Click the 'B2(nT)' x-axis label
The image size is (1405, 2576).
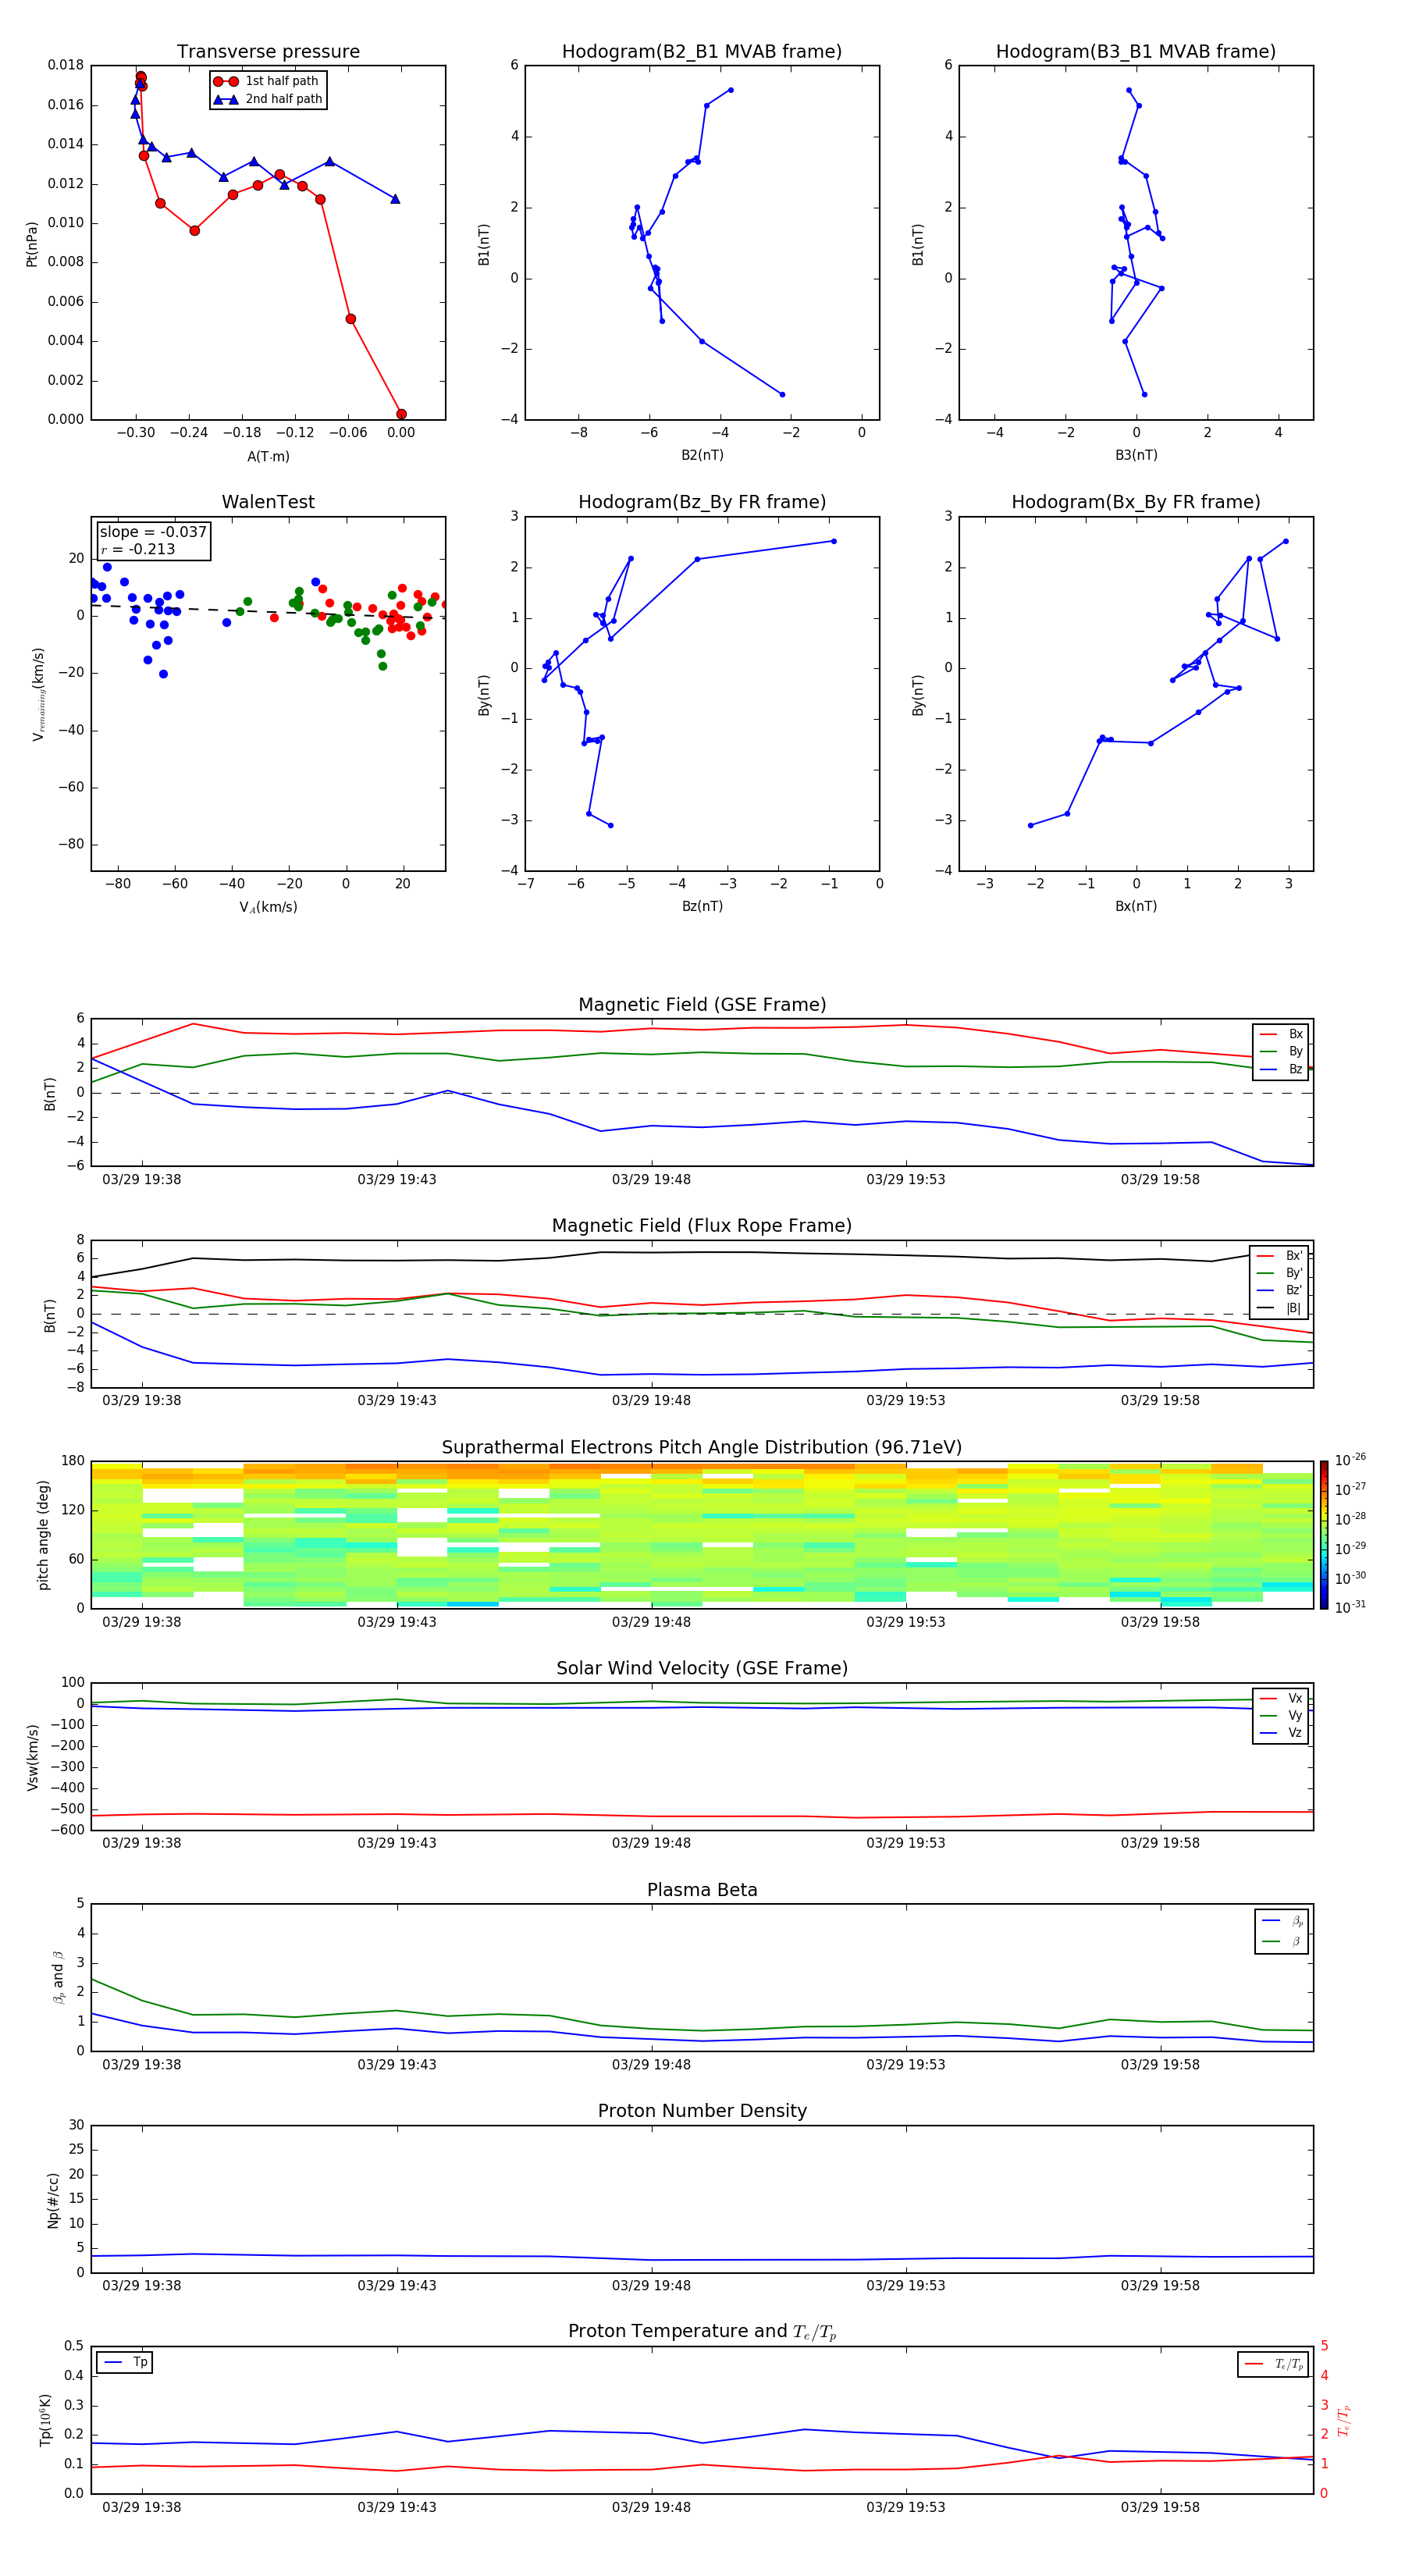(x=702, y=455)
